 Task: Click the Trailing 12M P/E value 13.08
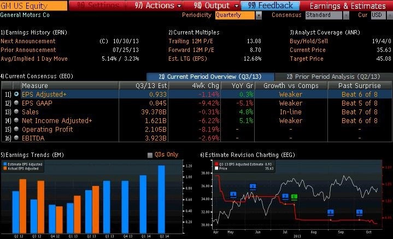254,41
